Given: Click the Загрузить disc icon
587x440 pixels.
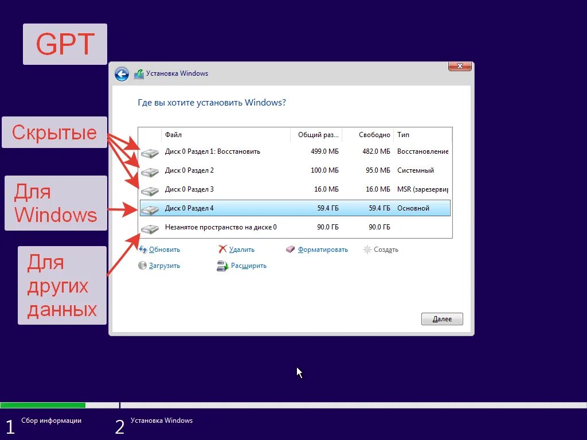Looking at the screenshot, I should click(143, 266).
